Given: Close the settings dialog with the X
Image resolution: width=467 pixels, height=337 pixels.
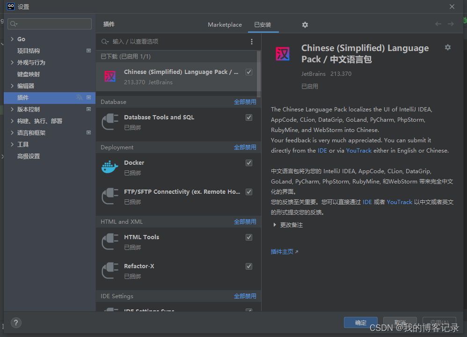Looking at the screenshot, I should coord(452,7).
